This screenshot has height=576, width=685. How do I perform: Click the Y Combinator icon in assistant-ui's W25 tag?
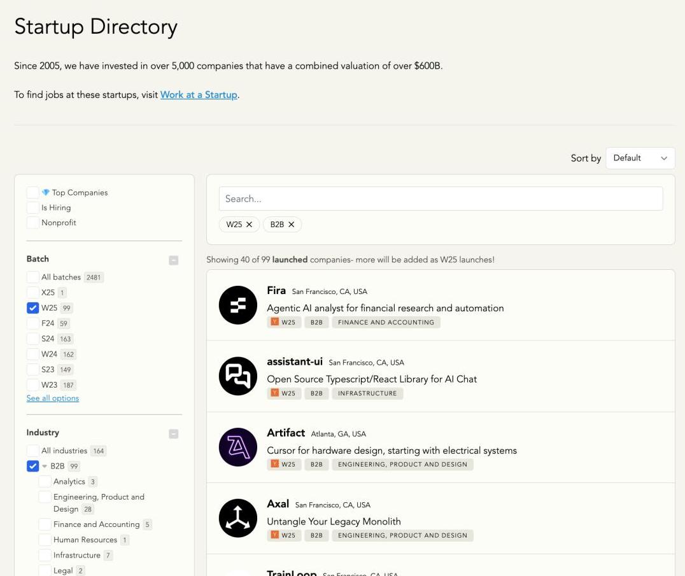click(275, 393)
